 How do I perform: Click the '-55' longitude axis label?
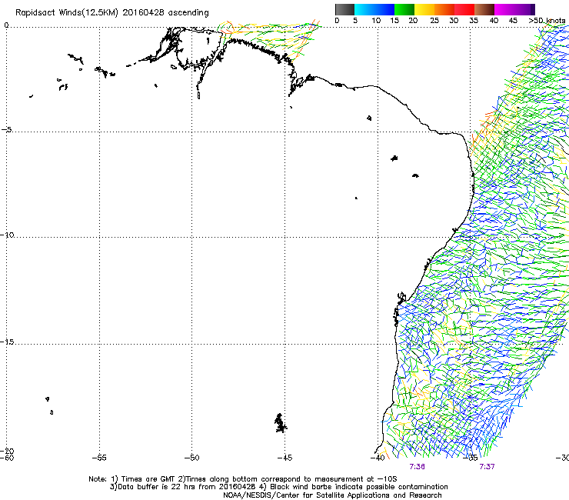[x=99, y=458]
